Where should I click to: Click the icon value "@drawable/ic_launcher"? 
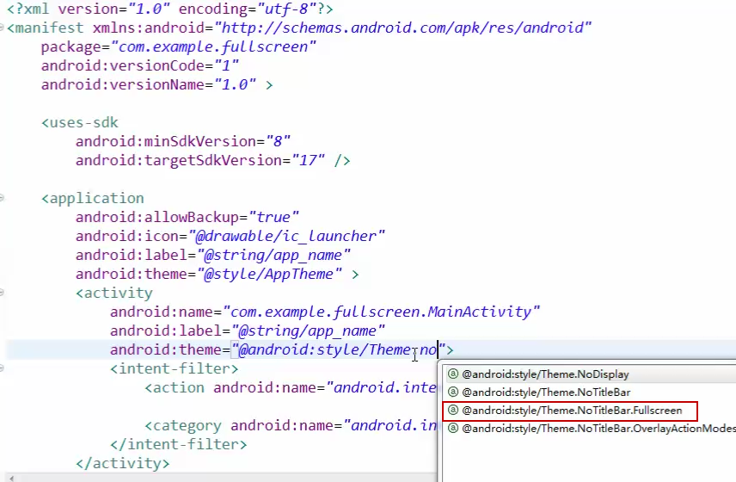286,236
